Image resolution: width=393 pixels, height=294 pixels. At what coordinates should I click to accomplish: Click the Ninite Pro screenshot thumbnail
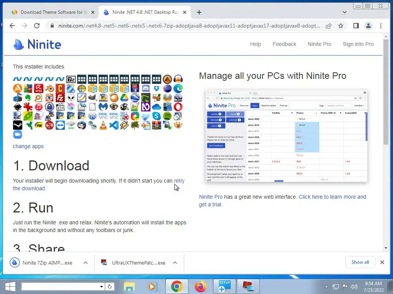coord(286,136)
